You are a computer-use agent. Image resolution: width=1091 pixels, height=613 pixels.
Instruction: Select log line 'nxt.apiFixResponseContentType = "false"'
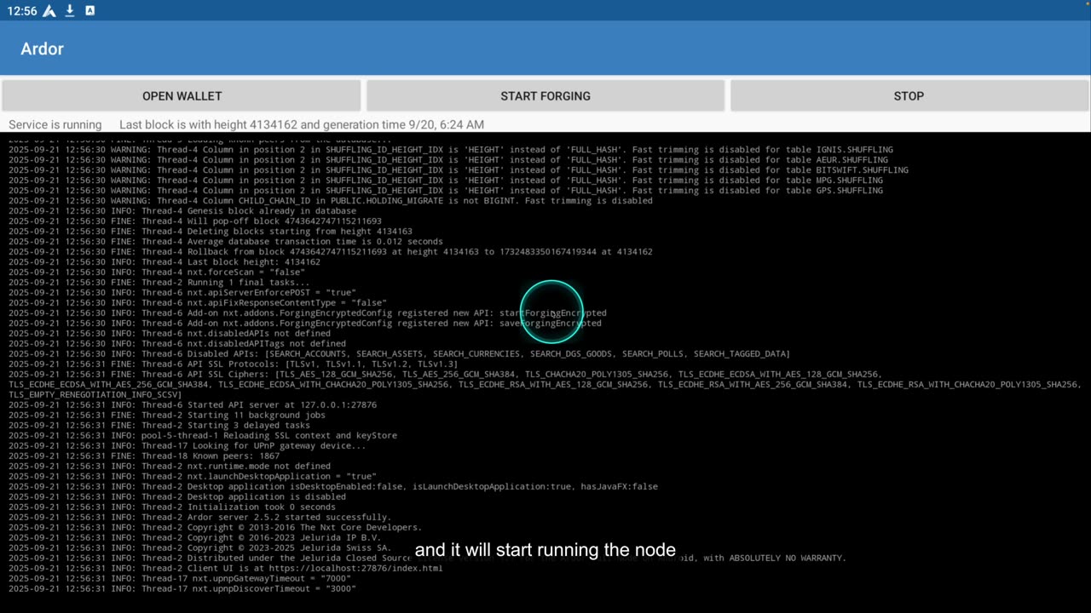(x=198, y=303)
